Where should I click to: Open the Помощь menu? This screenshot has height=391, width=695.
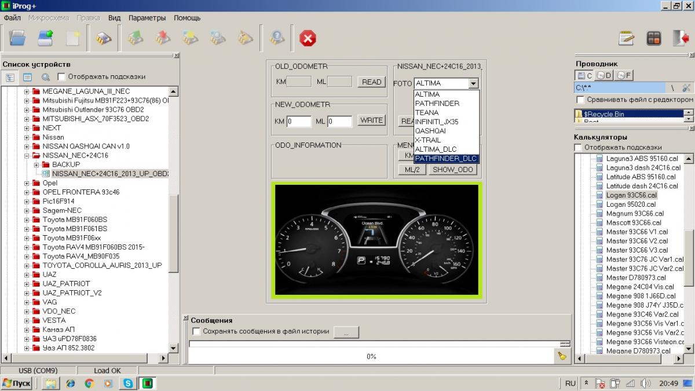187,18
